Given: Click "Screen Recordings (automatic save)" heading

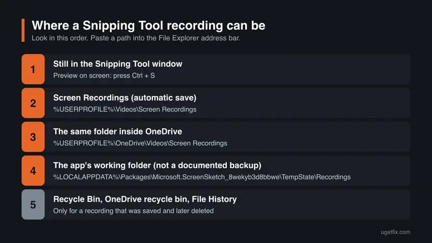Looking at the screenshot, I should click(125, 98).
